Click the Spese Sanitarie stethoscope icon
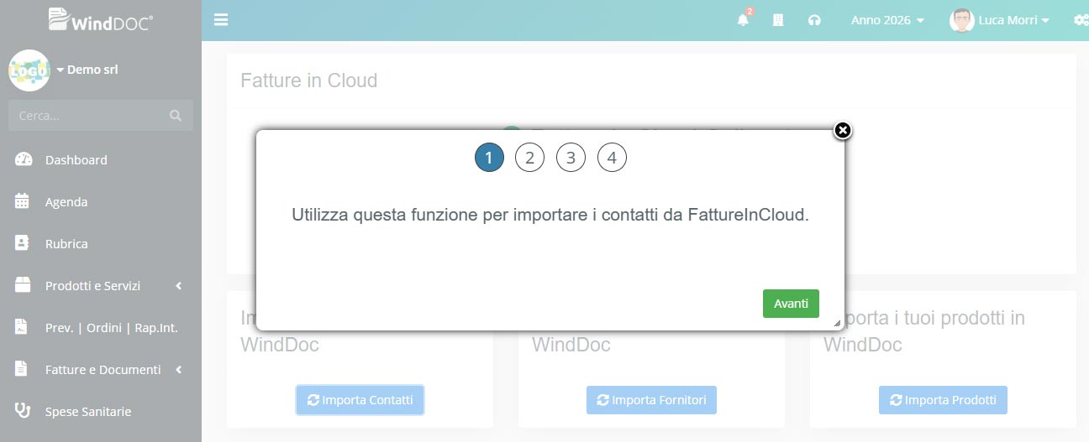The width and height of the screenshot is (1089, 442). [x=24, y=411]
